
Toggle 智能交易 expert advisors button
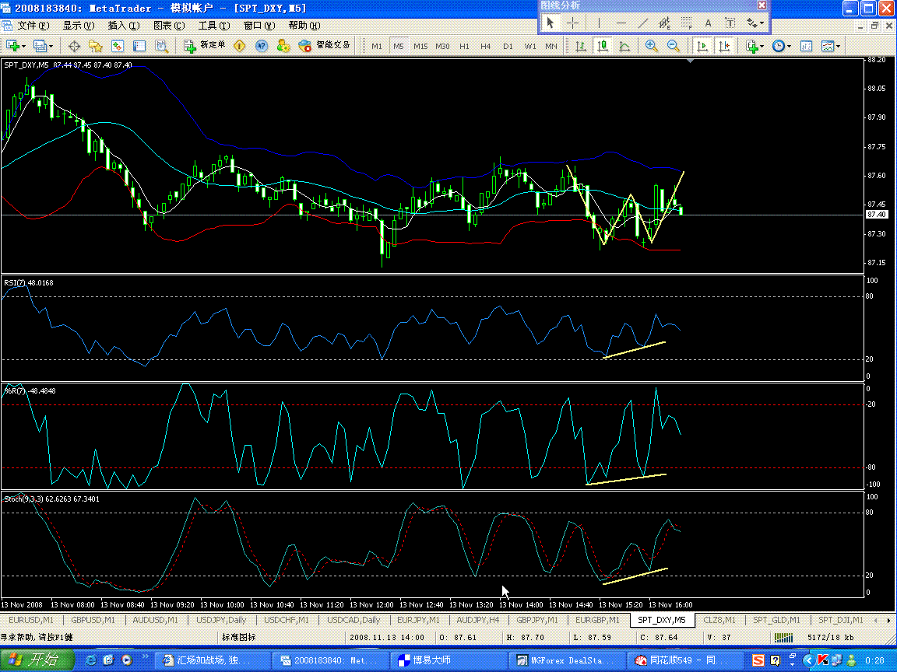click(325, 46)
